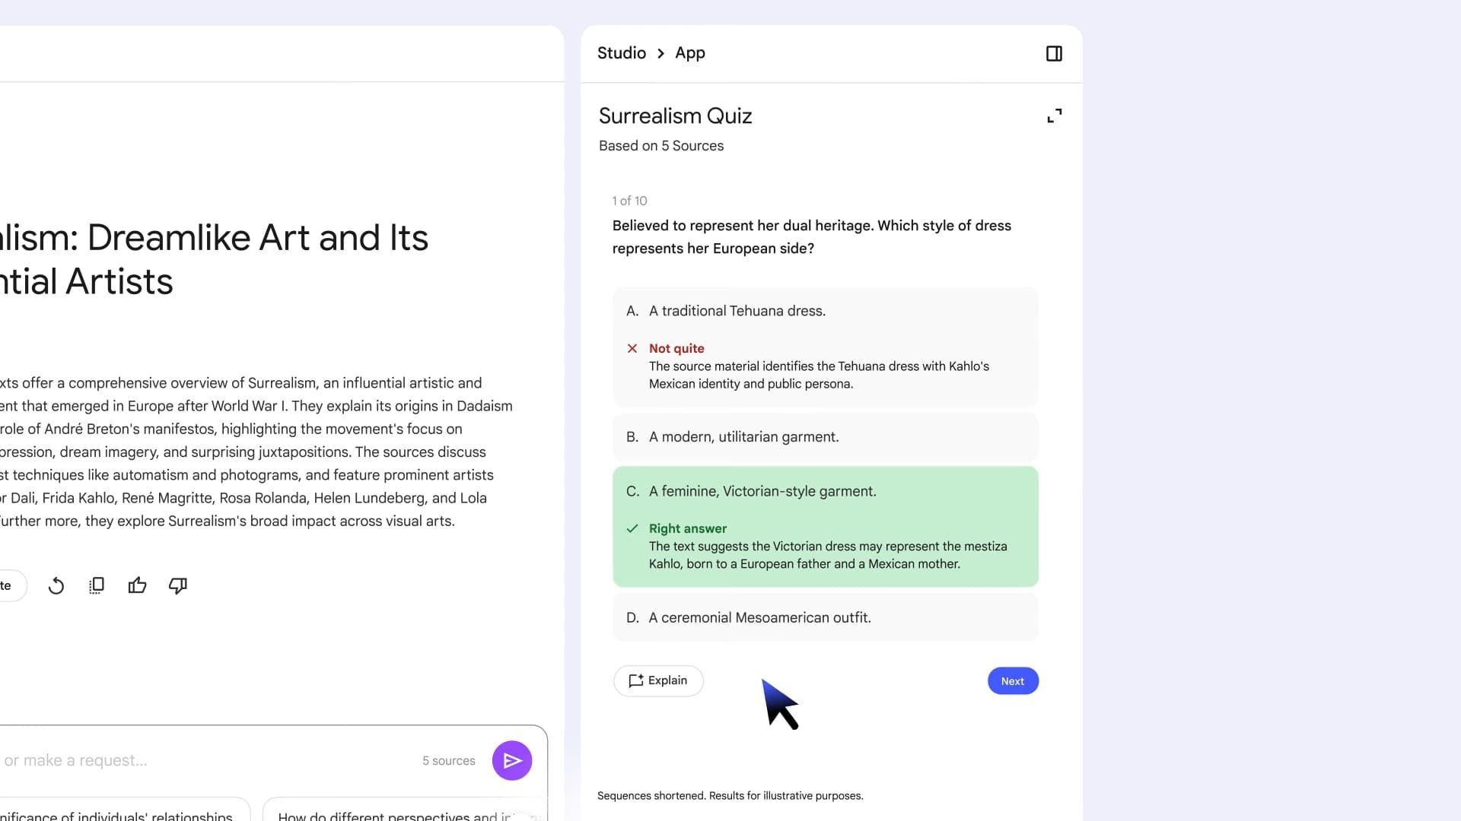Select answer A, traditional Tehuana dress
Screen dimensions: 1461x821
point(826,311)
